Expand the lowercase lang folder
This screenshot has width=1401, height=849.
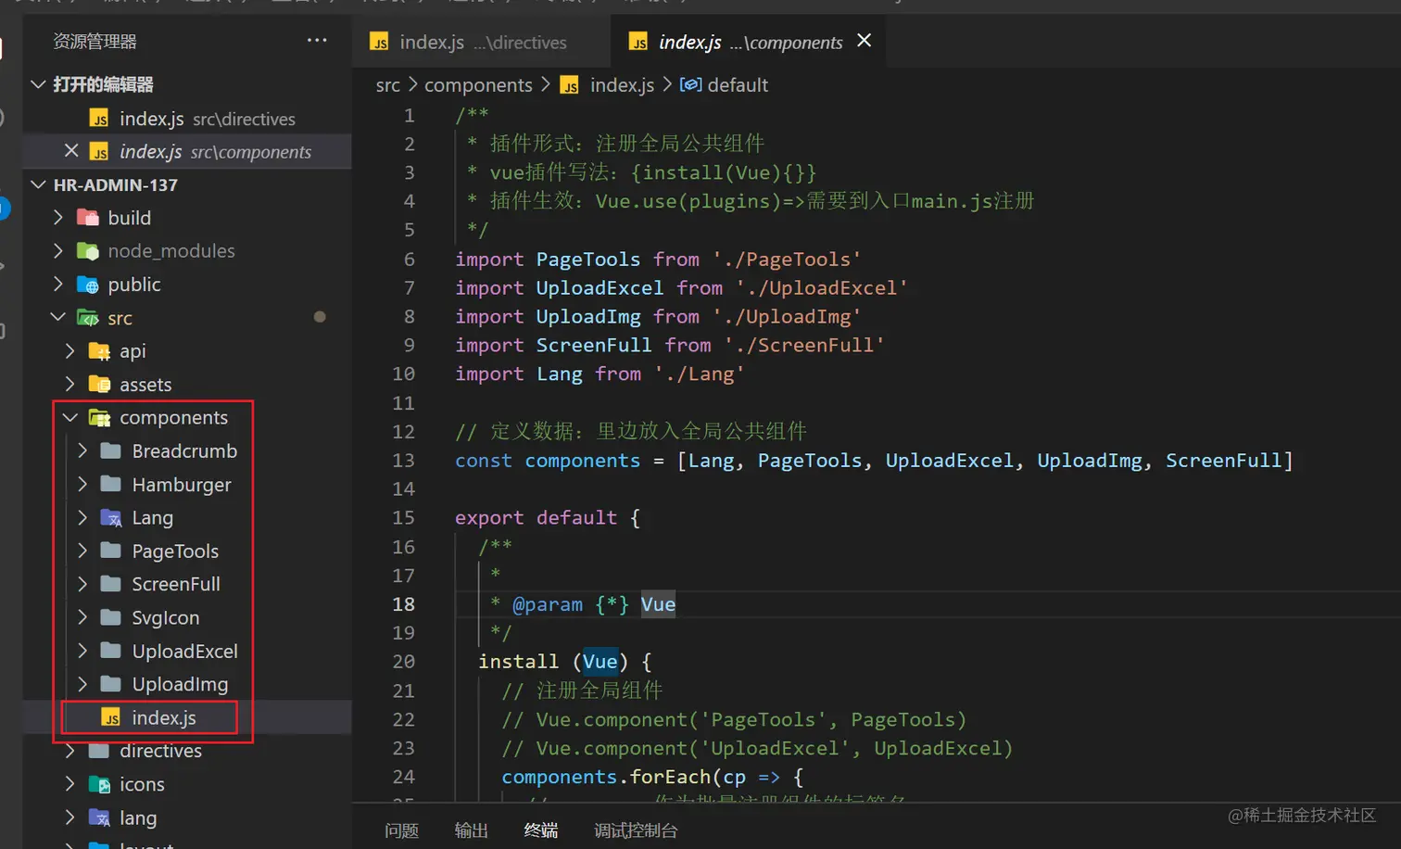tap(70, 817)
